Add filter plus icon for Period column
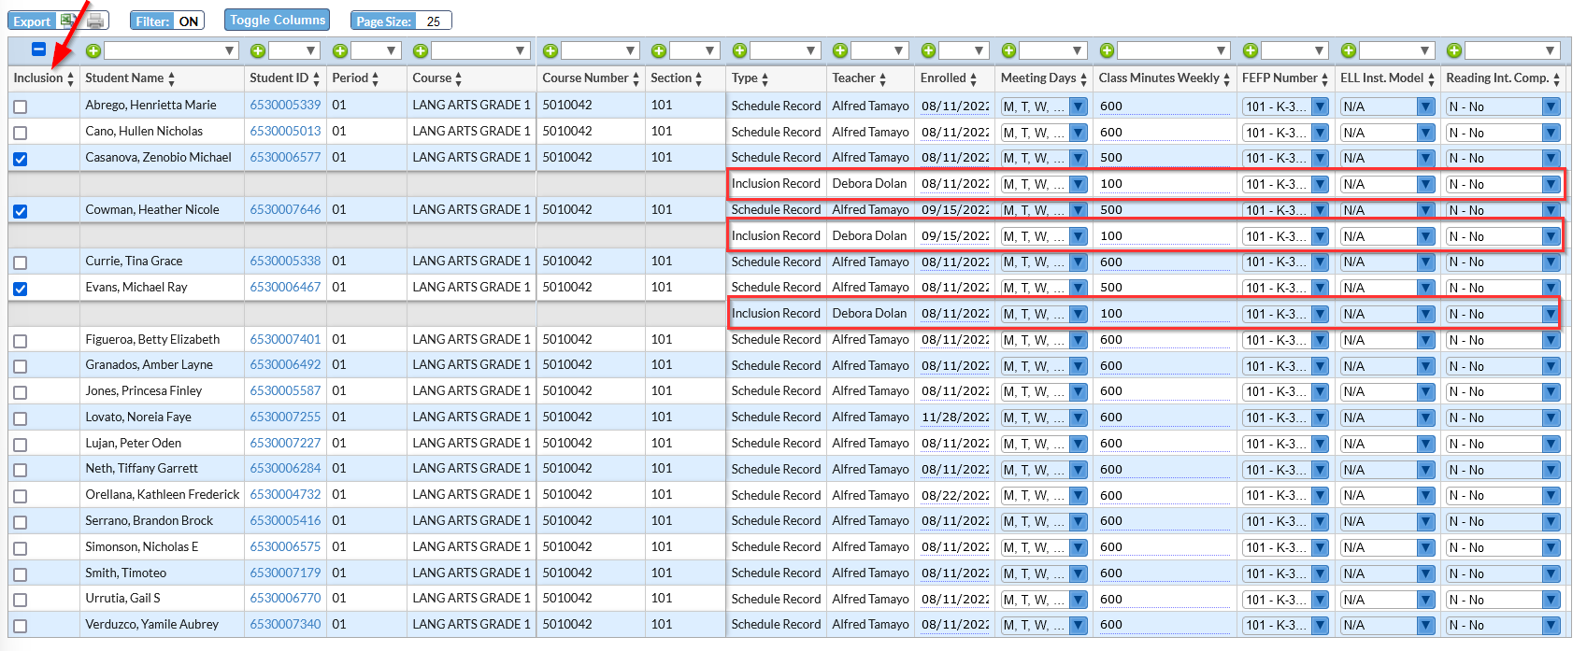This screenshot has height=651, width=1587. (x=340, y=50)
